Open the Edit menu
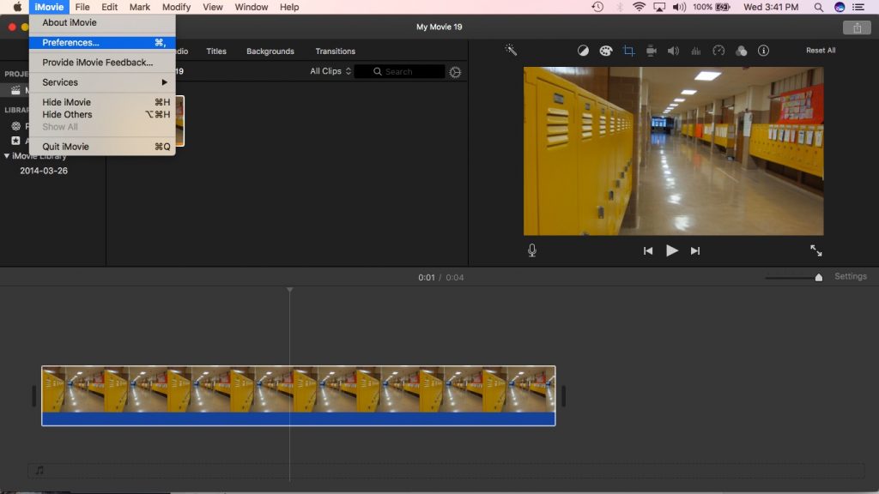Viewport: 879px width, 494px height. click(109, 7)
